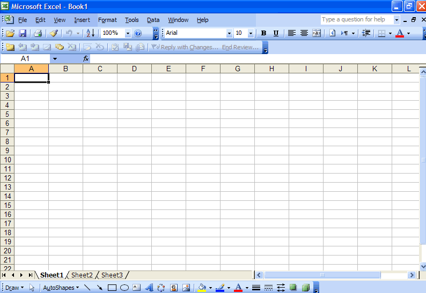Screen dimensions: 426x293
Task: Open the Draw menu dropdown
Action: [x=14, y=288]
